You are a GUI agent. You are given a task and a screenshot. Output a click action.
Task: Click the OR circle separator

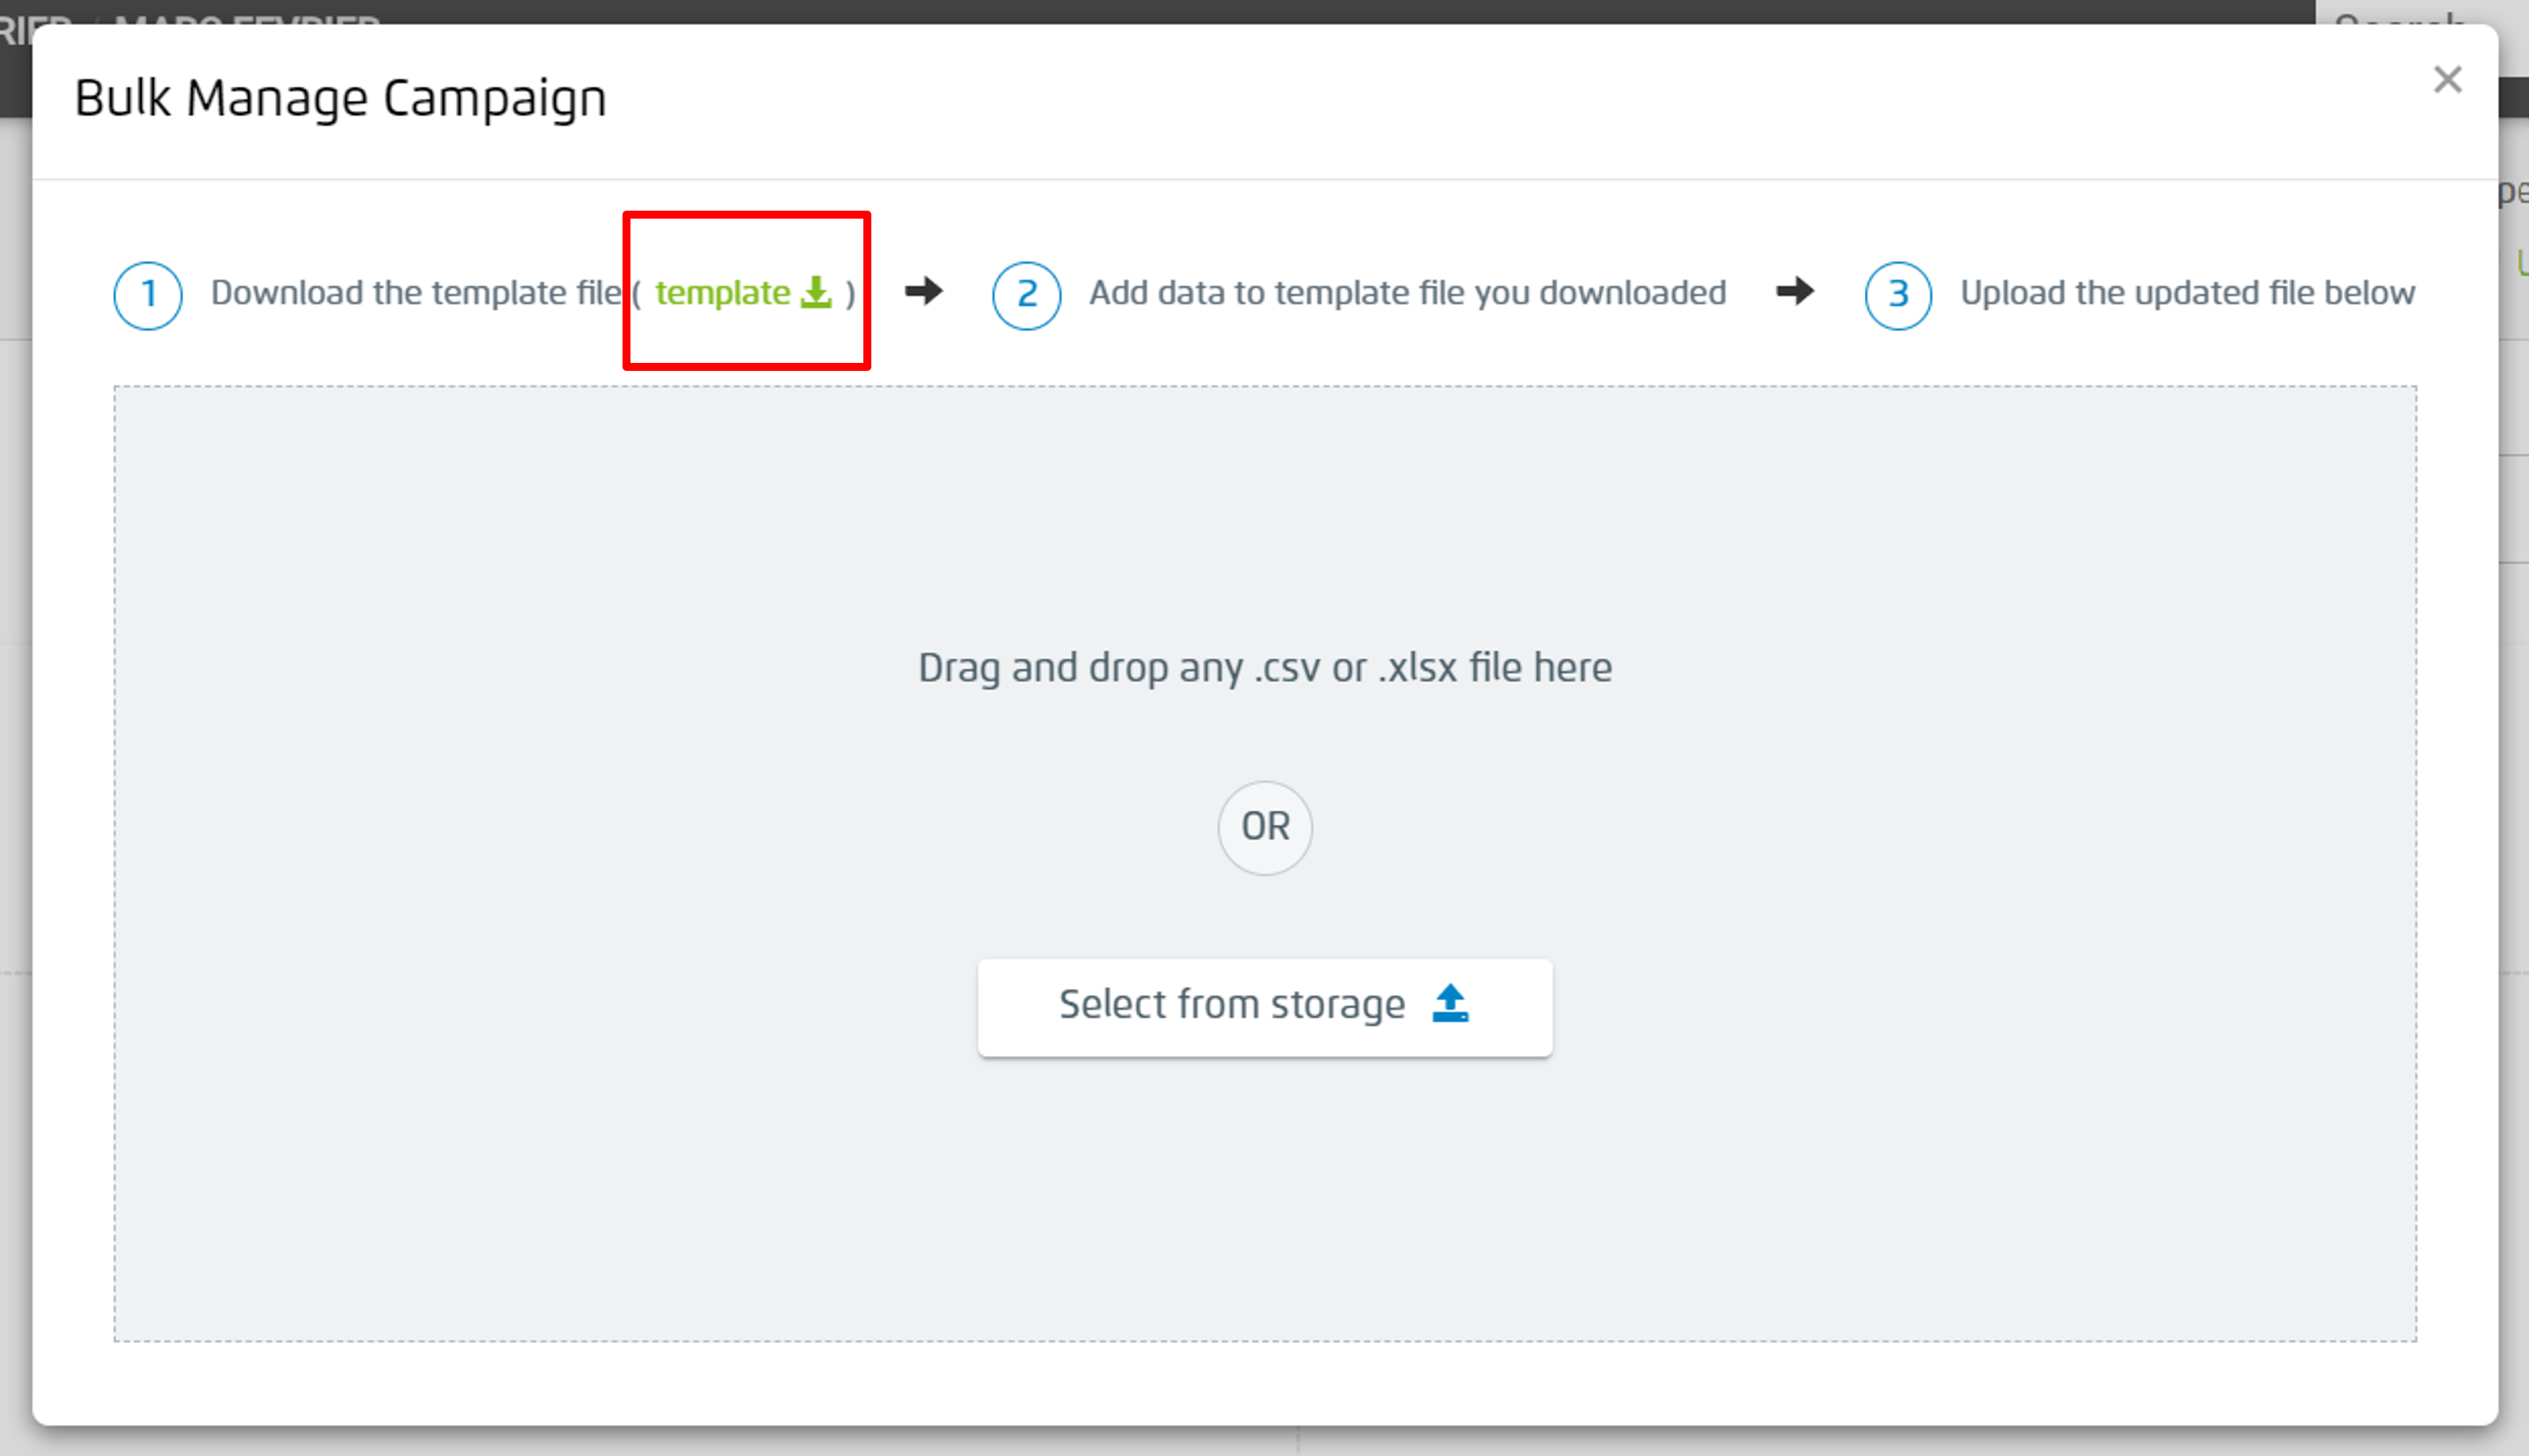(x=1264, y=828)
